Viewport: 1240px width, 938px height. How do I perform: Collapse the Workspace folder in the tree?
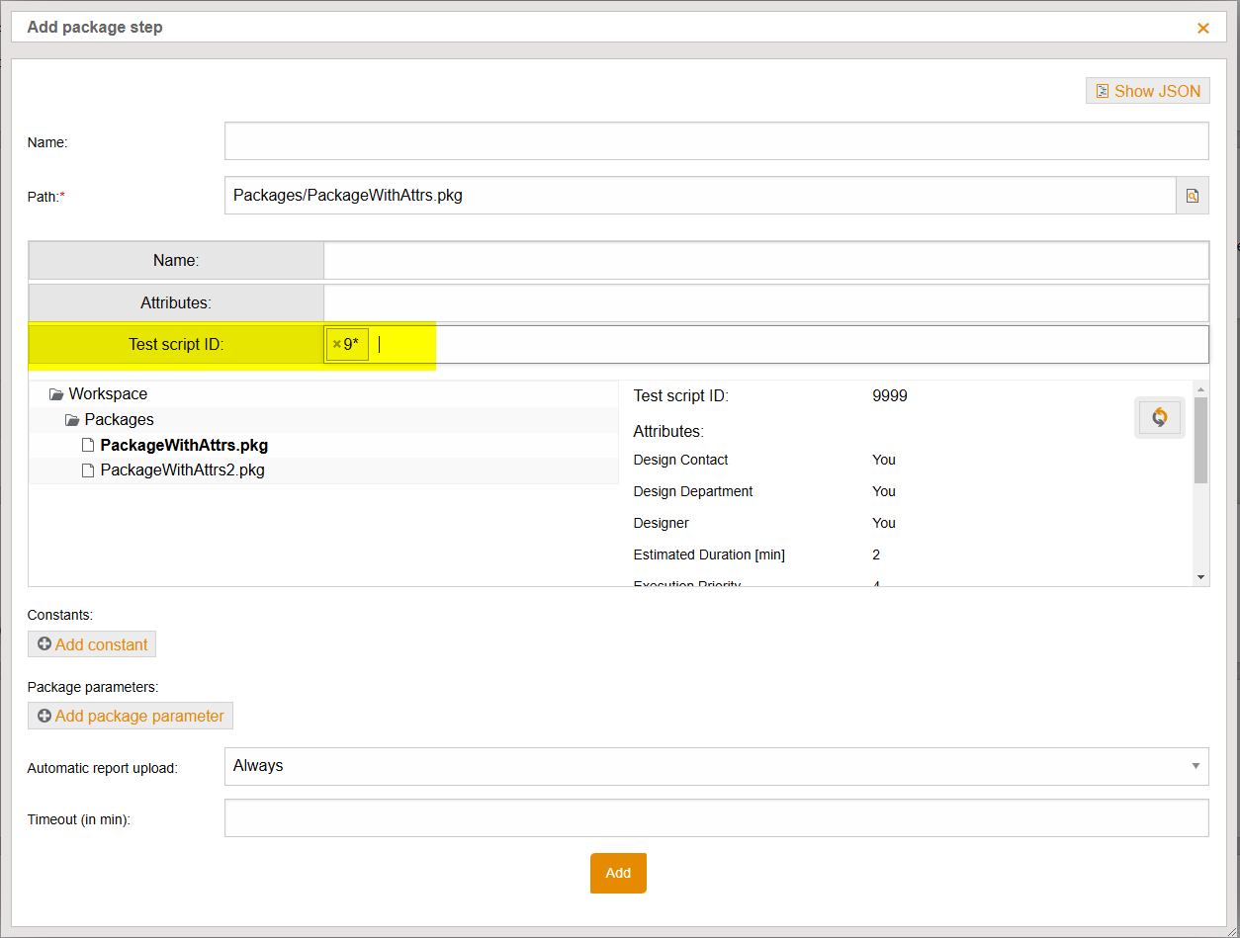pyautogui.click(x=55, y=393)
